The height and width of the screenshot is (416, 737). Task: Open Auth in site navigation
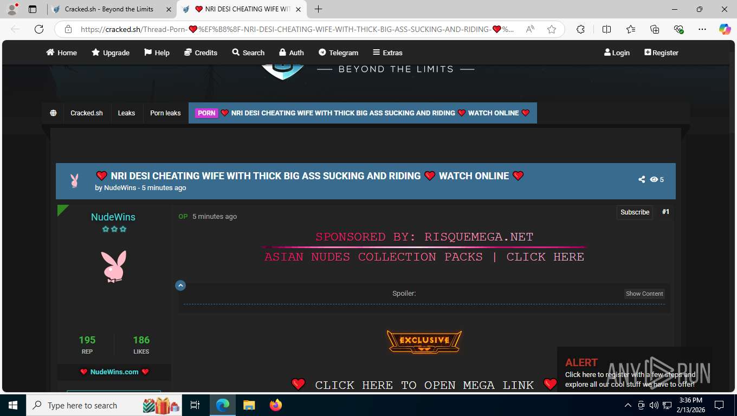292,53
